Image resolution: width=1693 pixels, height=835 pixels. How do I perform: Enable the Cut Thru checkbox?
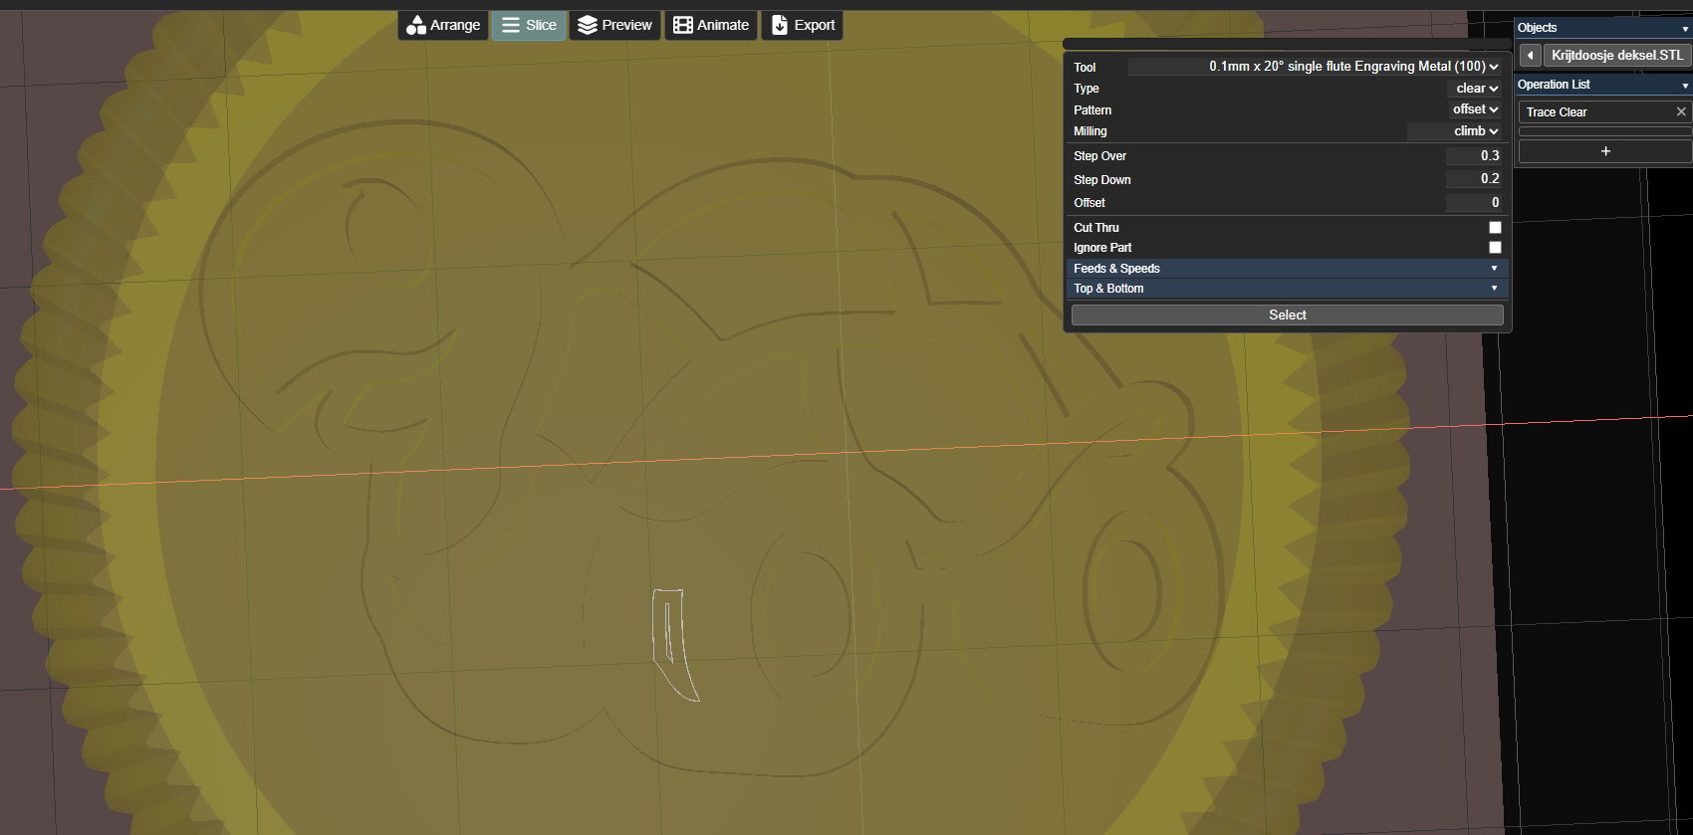pyautogui.click(x=1494, y=228)
